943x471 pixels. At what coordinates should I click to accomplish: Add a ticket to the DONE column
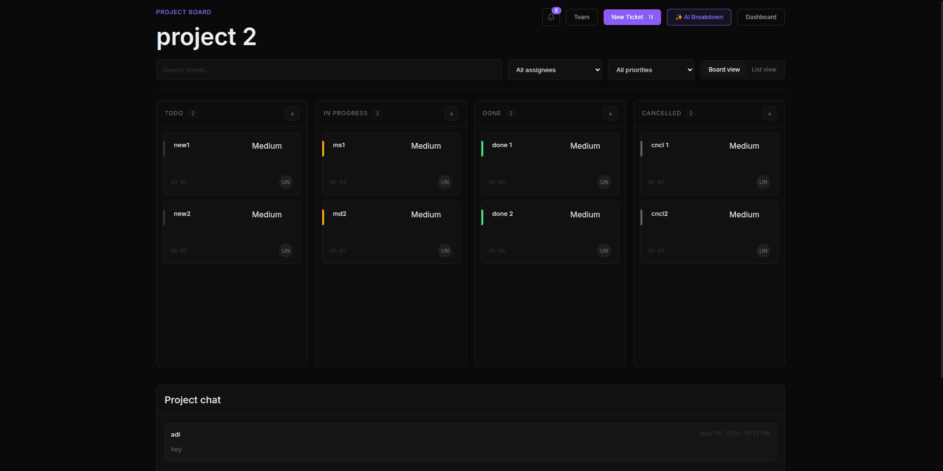point(610,114)
